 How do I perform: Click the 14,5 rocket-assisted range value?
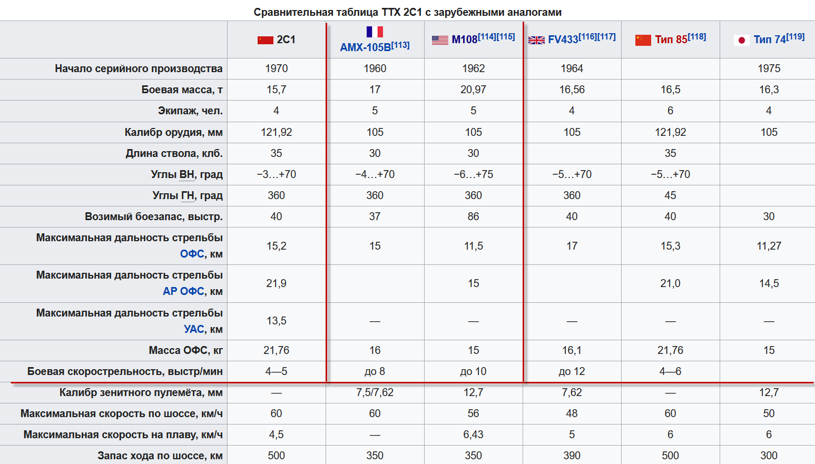tap(769, 283)
